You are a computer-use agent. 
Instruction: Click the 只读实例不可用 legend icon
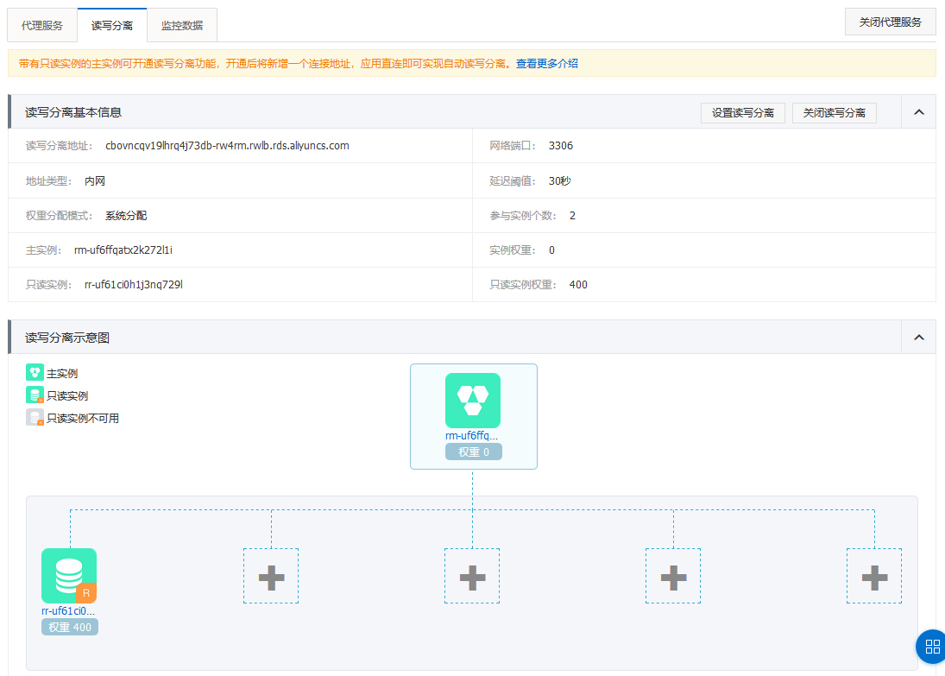coord(35,418)
